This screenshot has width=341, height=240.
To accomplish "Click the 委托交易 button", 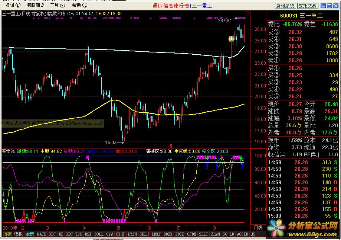I will (308, 6).
